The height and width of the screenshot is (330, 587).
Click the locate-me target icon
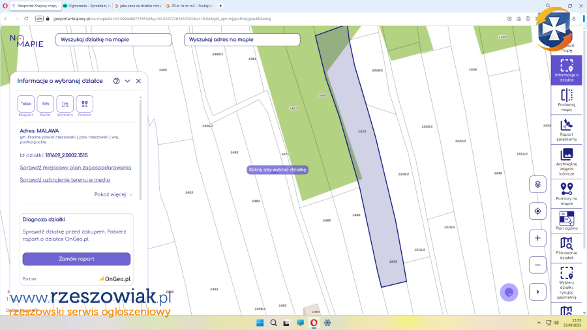click(537, 211)
